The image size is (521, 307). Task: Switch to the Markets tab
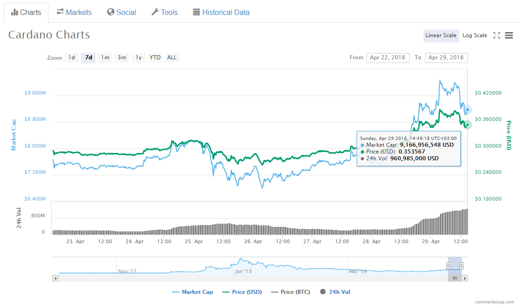coord(74,12)
